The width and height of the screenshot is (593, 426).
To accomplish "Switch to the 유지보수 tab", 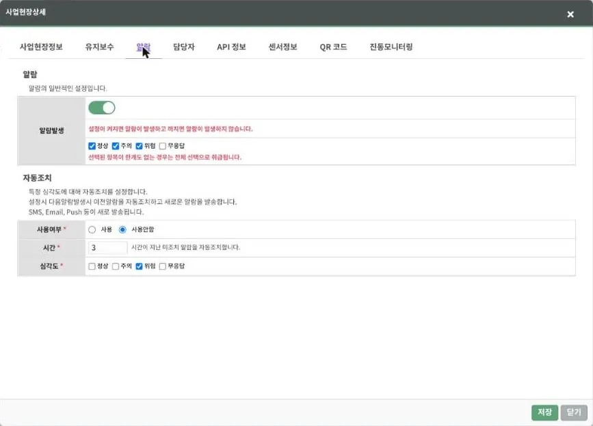I will click(x=99, y=47).
